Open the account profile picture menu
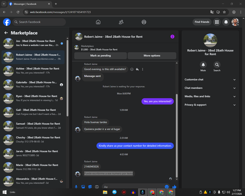The width and height of the screenshot is (245, 196). (235, 22)
